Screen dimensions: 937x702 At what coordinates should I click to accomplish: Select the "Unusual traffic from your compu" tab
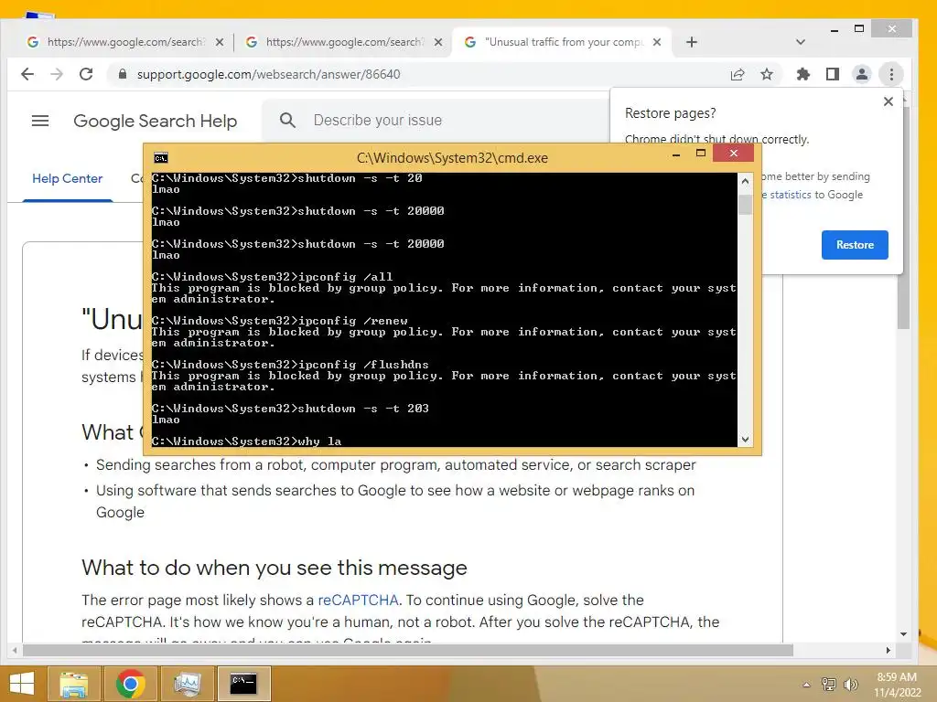562,42
